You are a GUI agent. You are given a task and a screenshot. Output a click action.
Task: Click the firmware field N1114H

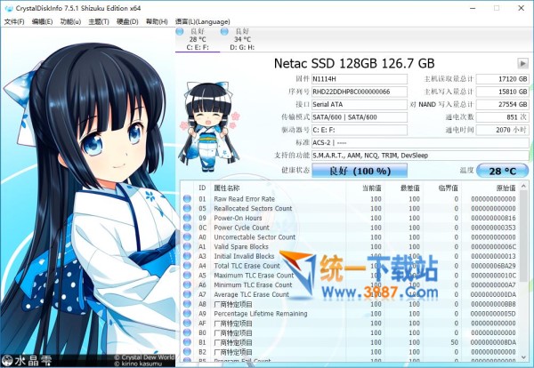(x=360, y=79)
